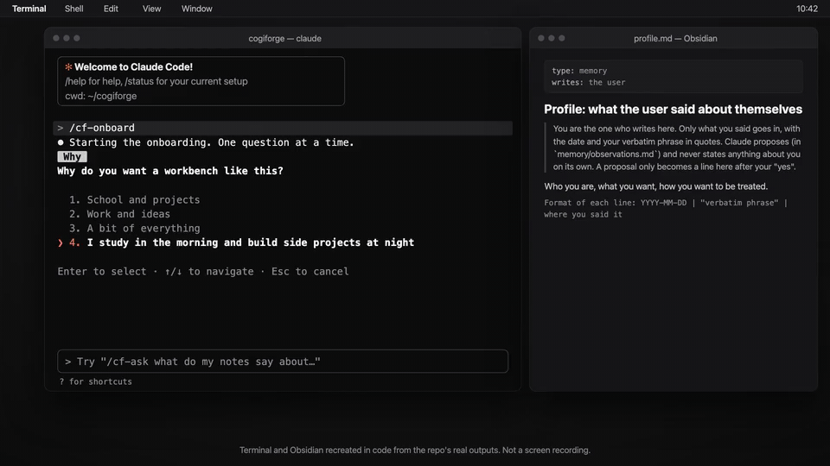Click 'writes: the user' frontmatter line
Image resolution: width=830 pixels, height=466 pixels.
point(588,83)
